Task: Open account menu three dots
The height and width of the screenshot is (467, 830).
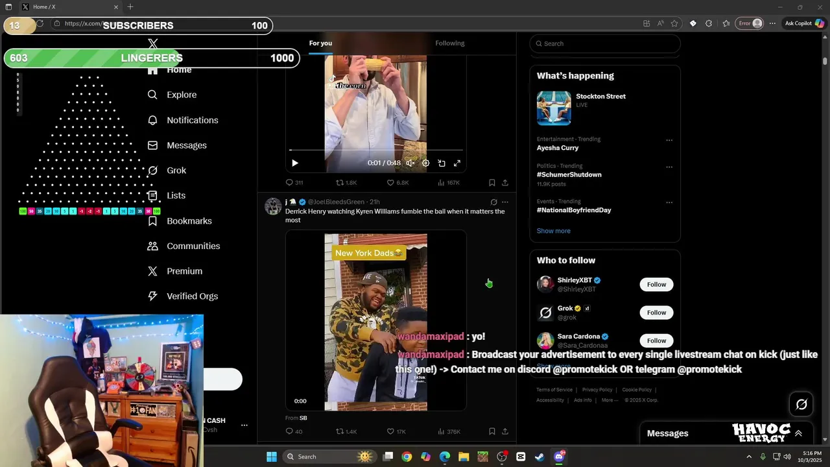Action: pos(244,425)
